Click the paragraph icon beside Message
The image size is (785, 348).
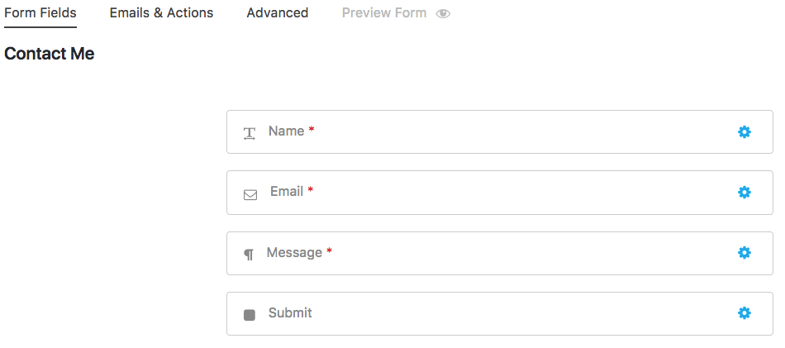[x=249, y=255]
